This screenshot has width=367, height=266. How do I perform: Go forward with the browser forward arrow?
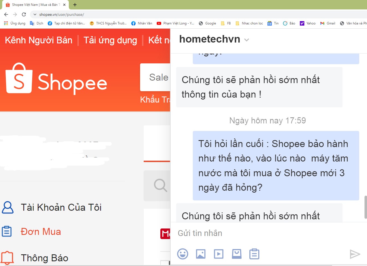pos(15,14)
